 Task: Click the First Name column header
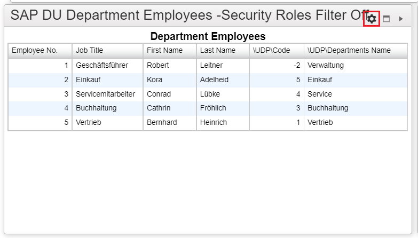170,50
